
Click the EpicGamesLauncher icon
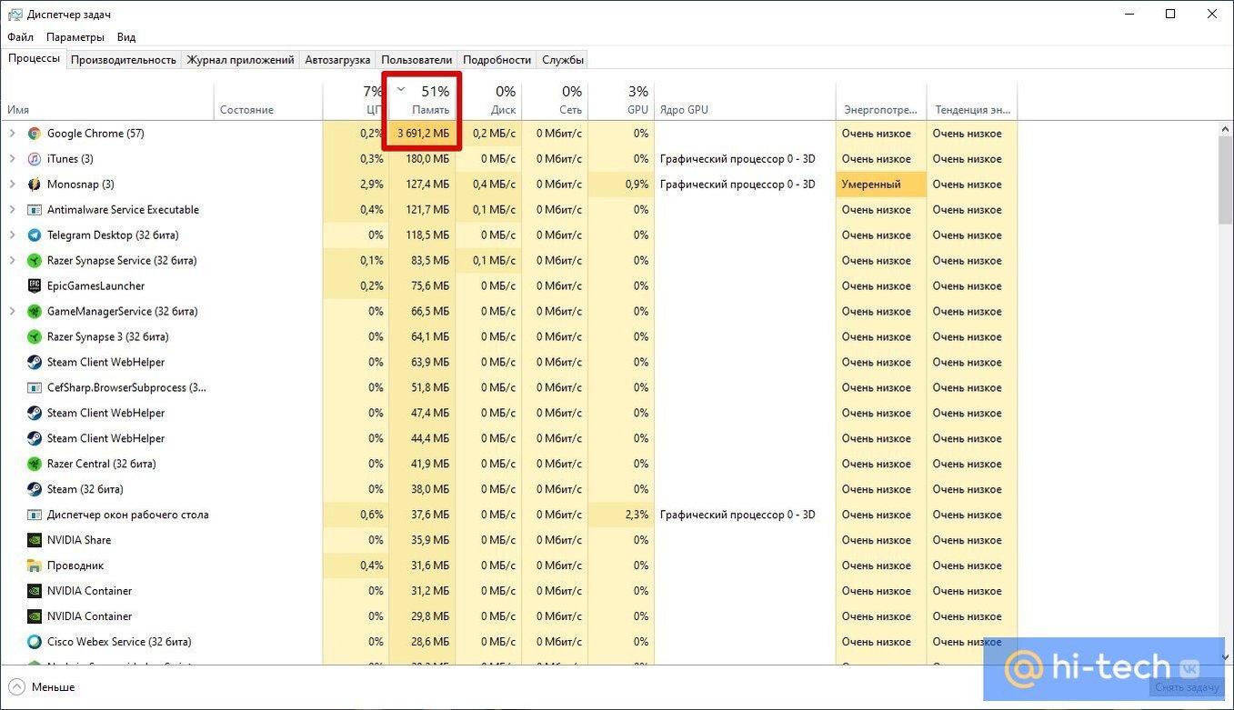pyautogui.click(x=35, y=286)
